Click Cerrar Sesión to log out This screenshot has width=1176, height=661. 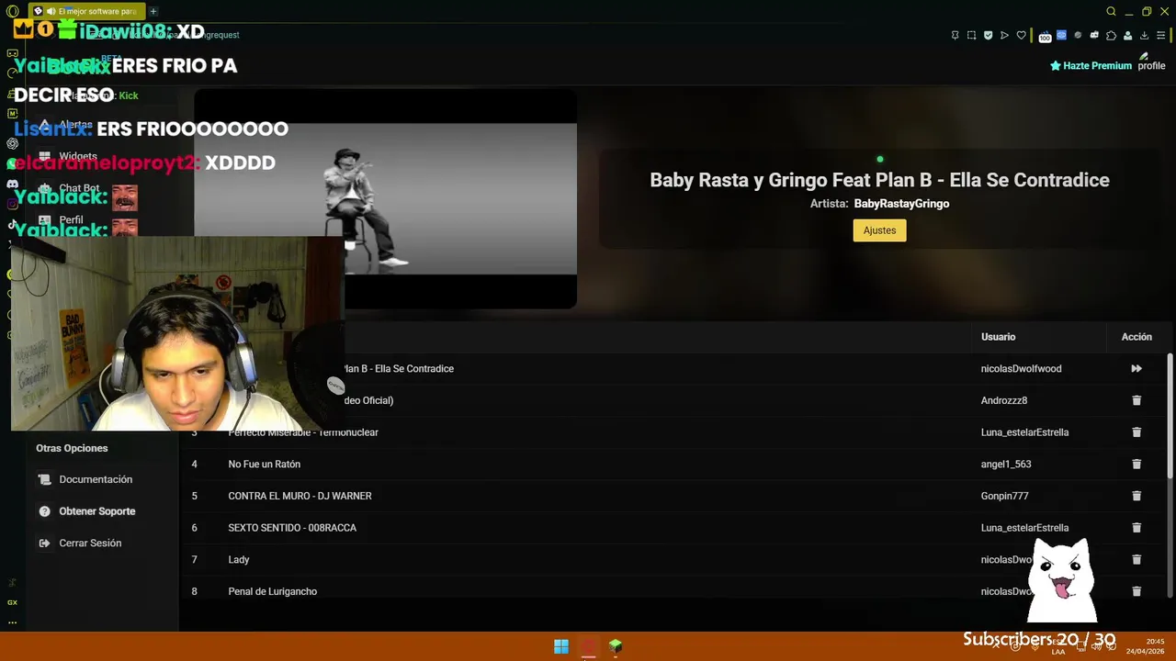(90, 543)
